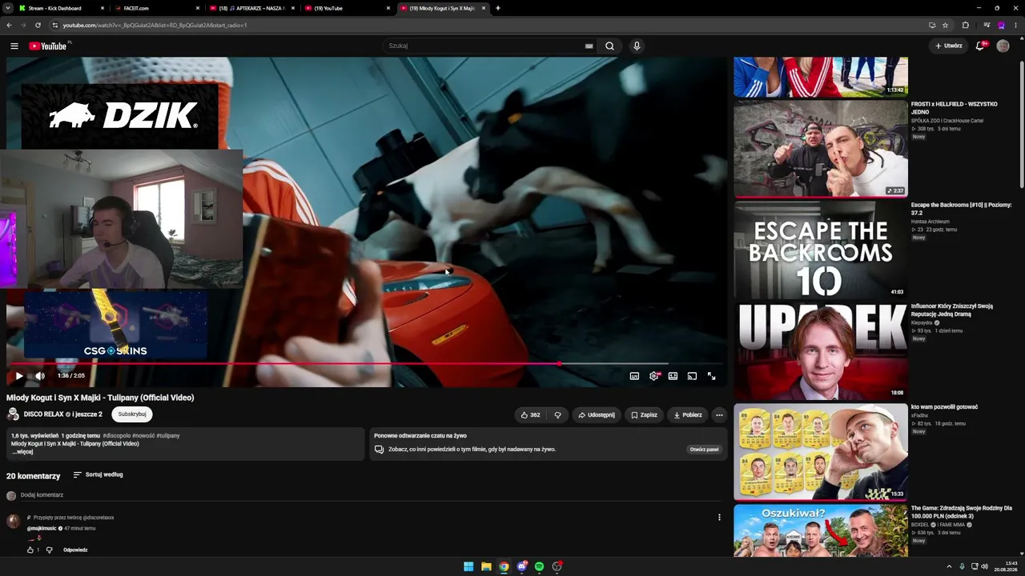Open browser extensions puzzle icon
Image resolution: width=1025 pixels, height=576 pixels.
[966, 25]
